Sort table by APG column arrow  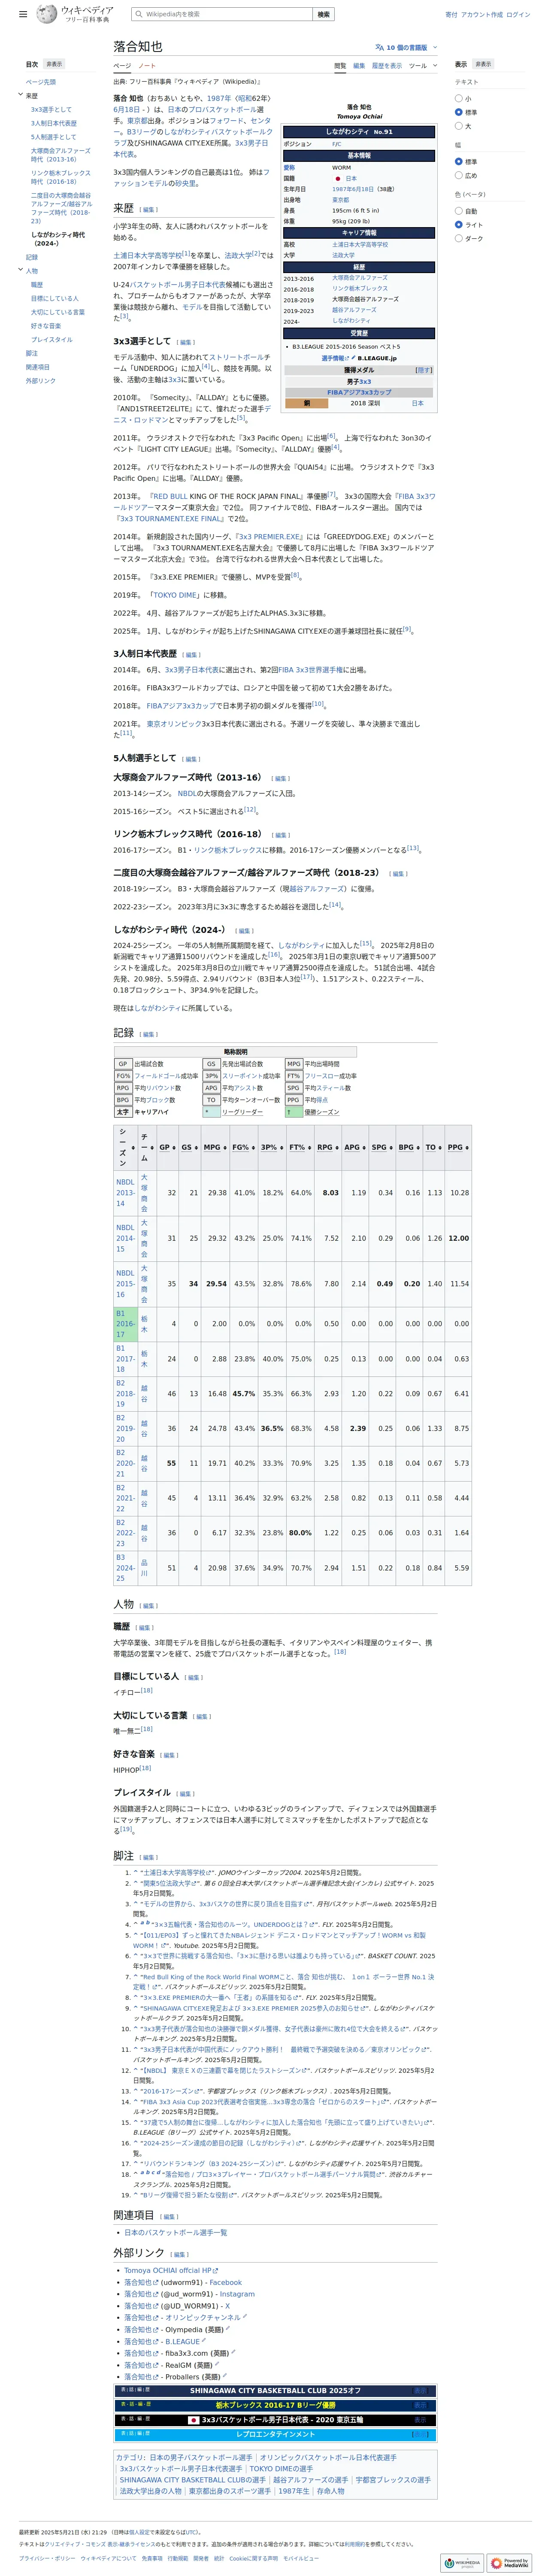364,1147
